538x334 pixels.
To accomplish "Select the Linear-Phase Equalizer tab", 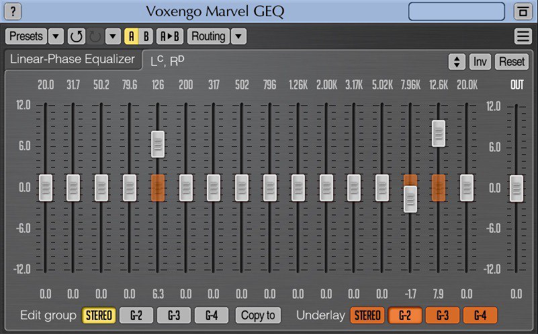I will (73, 59).
